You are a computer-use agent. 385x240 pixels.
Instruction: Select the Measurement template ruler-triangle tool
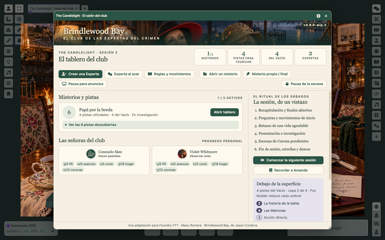pyautogui.click(x=9, y=19)
